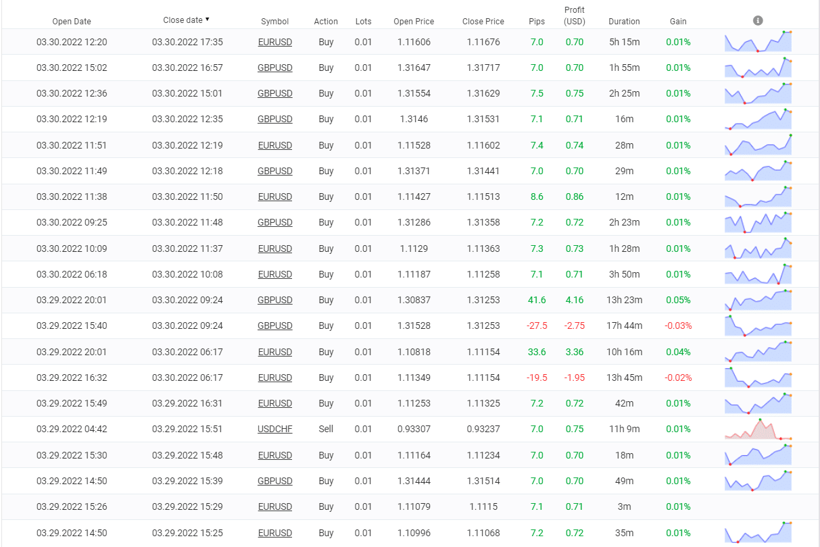Click the Lots column header
820x547 pixels.
363,22
